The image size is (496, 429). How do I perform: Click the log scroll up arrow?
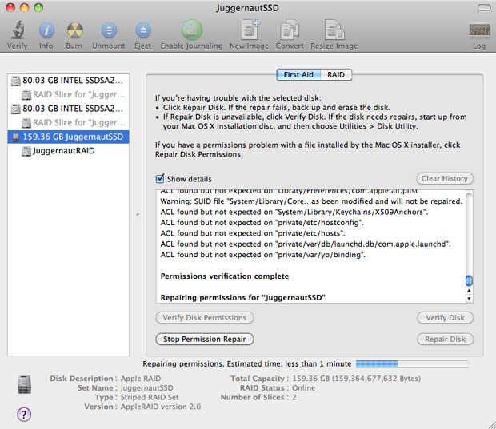[x=469, y=290]
